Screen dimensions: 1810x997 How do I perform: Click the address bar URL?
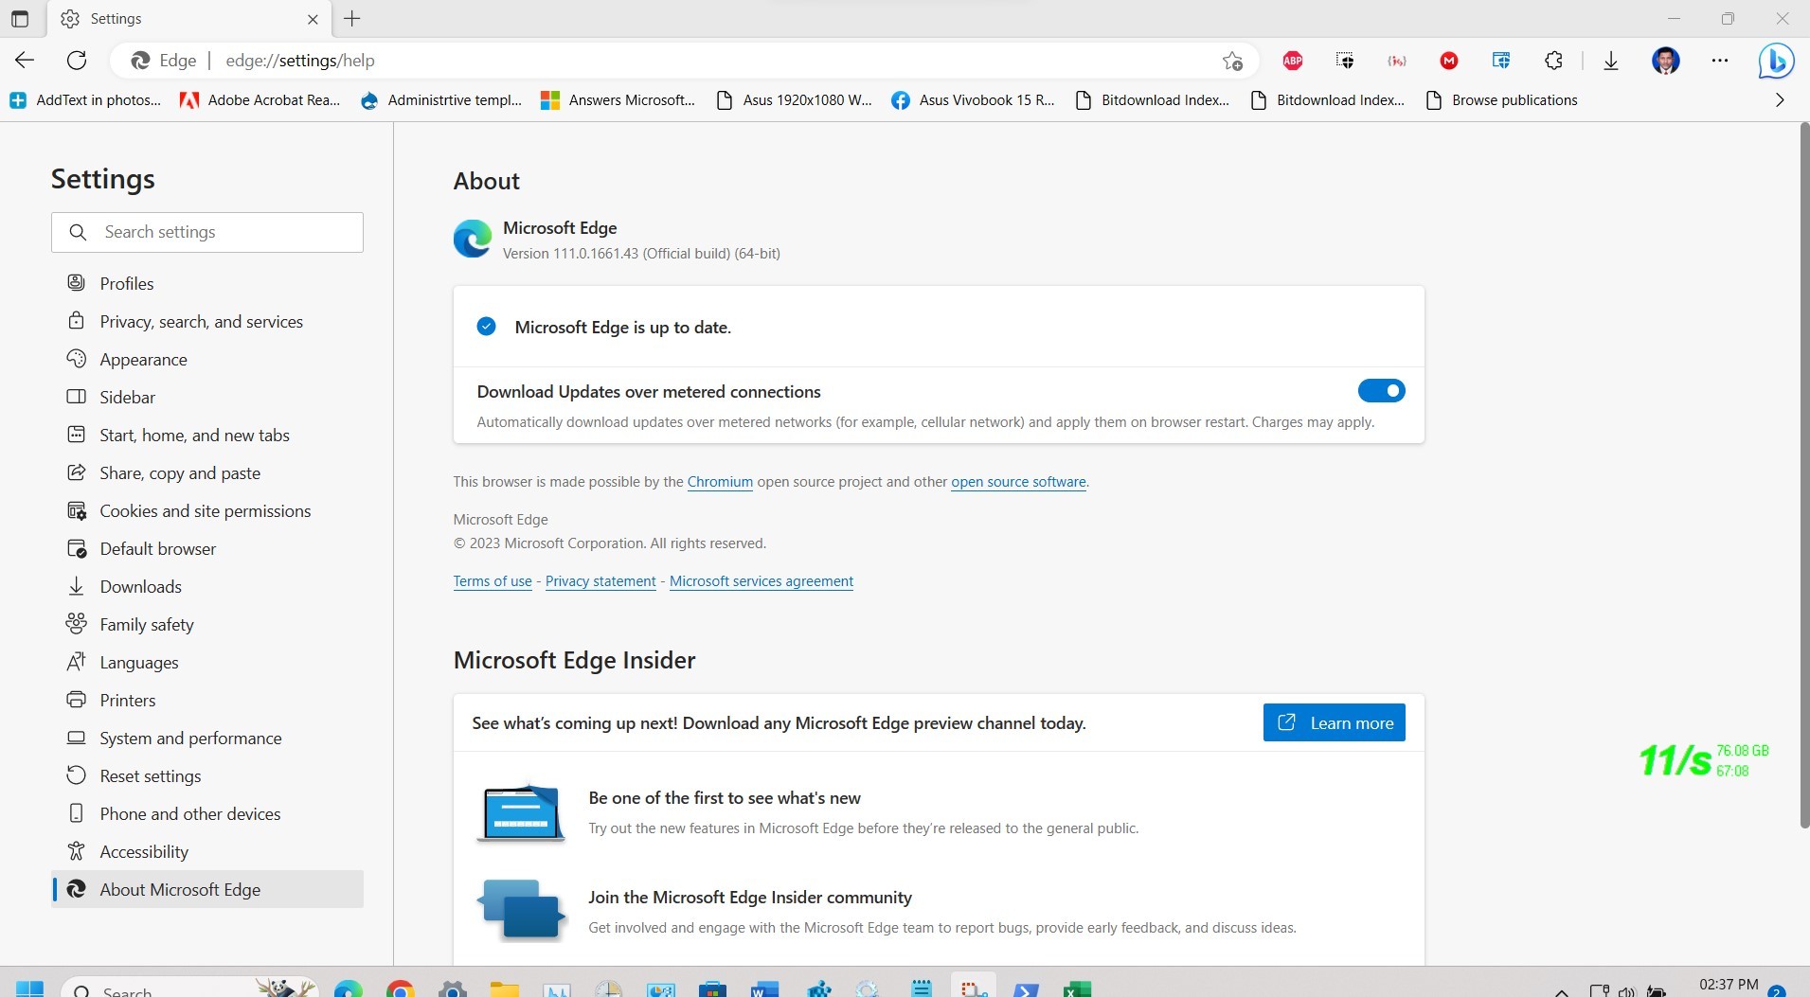click(x=300, y=61)
